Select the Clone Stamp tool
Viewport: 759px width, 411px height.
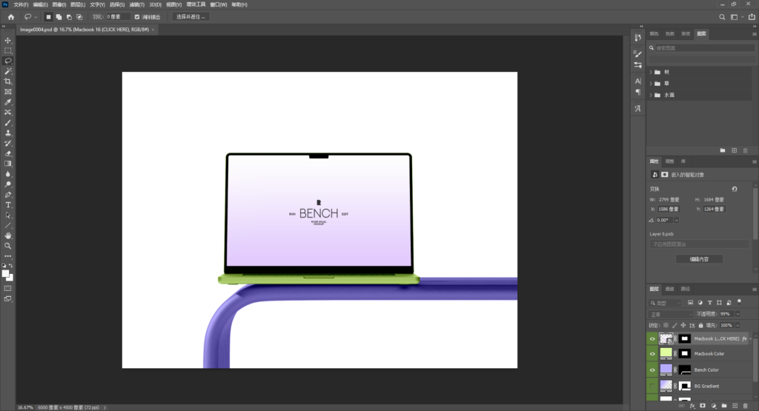pos(7,133)
